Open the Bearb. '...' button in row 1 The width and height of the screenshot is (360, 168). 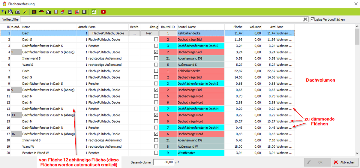tap(134, 33)
